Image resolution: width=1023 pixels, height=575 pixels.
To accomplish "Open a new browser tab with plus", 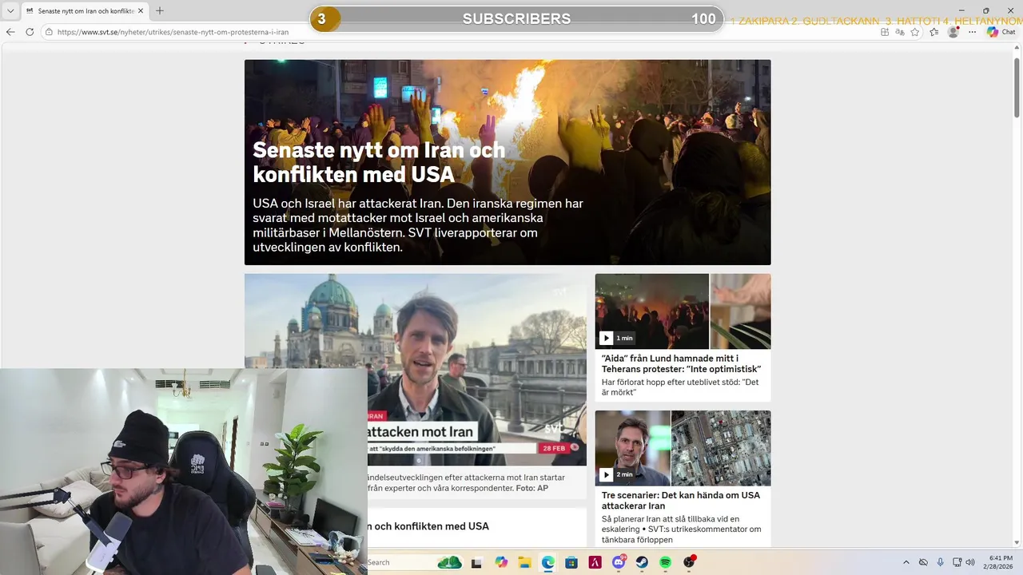I will pyautogui.click(x=159, y=10).
